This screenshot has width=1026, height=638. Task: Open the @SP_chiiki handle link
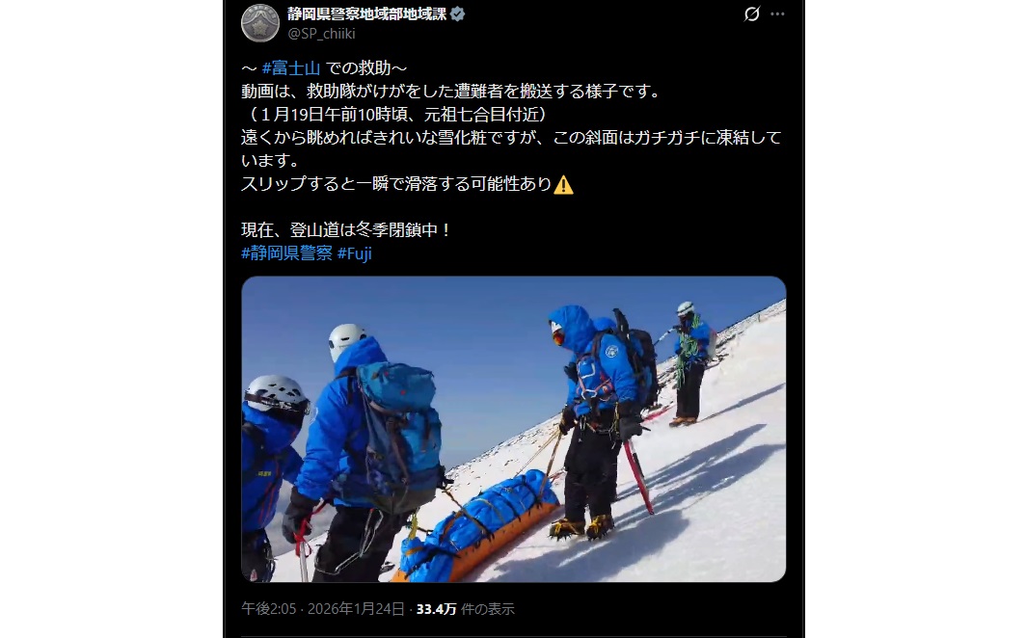click(x=321, y=34)
